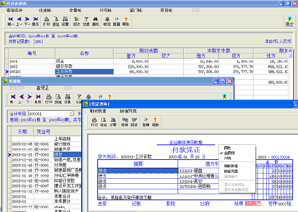Screen dimensions: 298x212
Task: Choose 刷新数据 in the context menu
Action: pyautogui.click(x=231, y=166)
